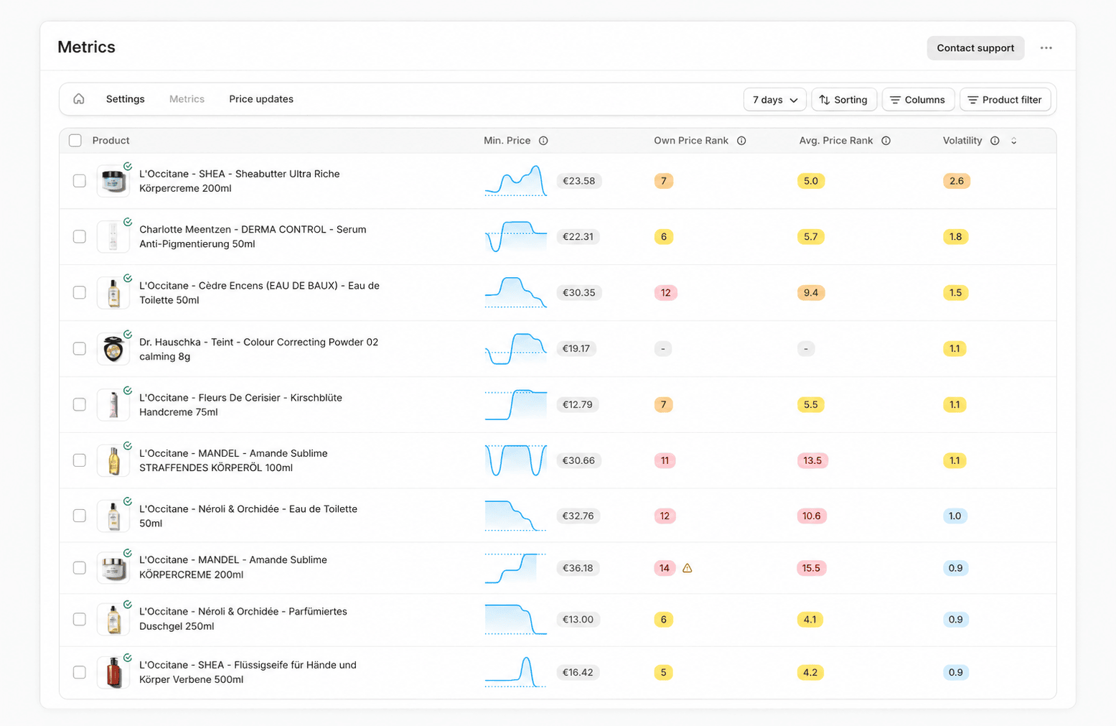Click the warning triangle beside rank 14

(x=688, y=568)
